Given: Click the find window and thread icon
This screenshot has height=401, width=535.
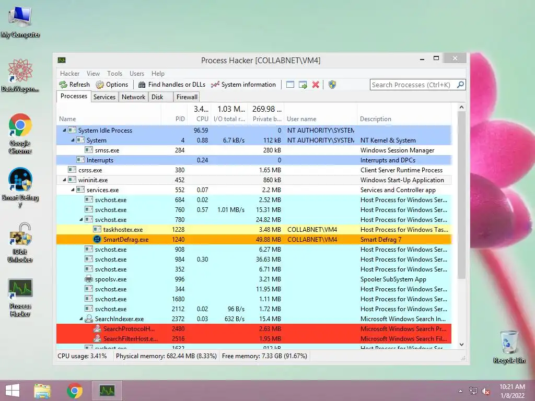Looking at the screenshot, I should pyautogui.click(x=303, y=85).
